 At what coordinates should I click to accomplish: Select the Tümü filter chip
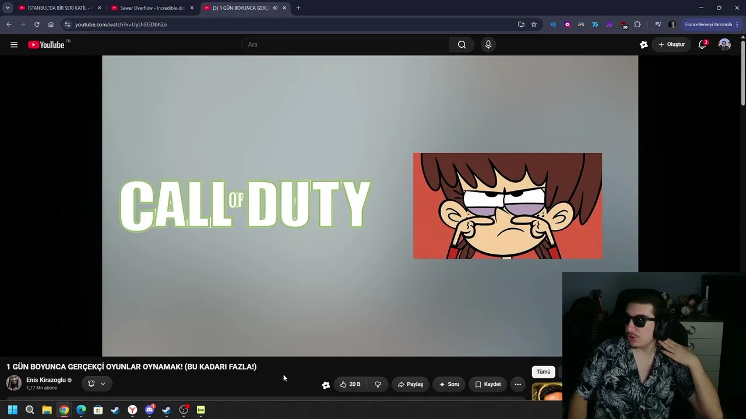tap(543, 372)
